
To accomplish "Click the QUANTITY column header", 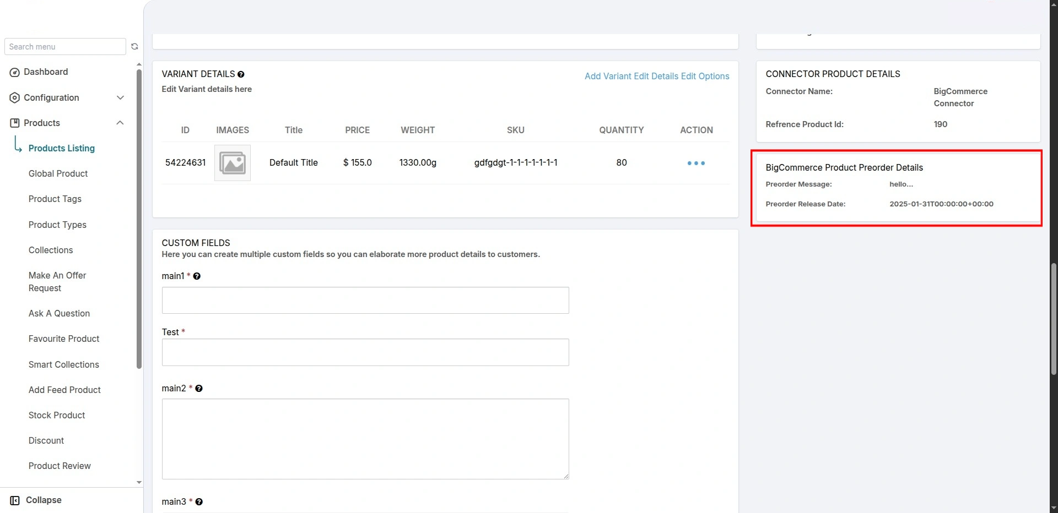I will (x=622, y=130).
